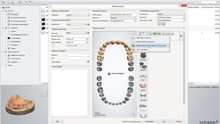Click the white crown sub-type icon

(151, 33)
